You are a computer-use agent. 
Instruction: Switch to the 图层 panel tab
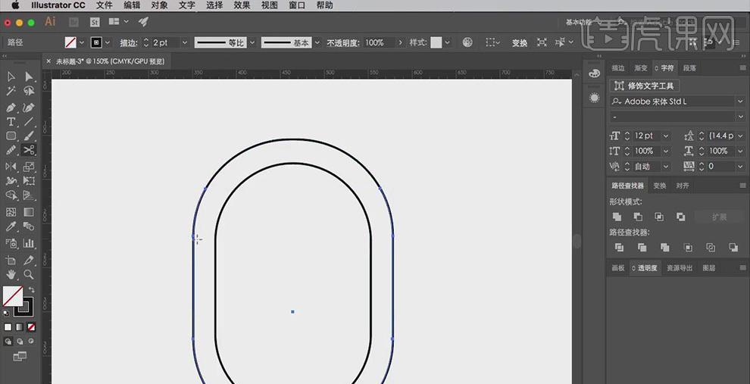[709, 268]
